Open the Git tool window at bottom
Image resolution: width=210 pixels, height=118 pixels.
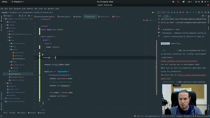click(x=6, y=113)
